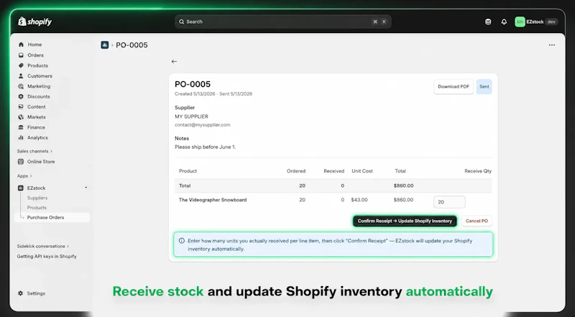Click the Received column header
Screen dimensions: 575x317
[333, 171]
